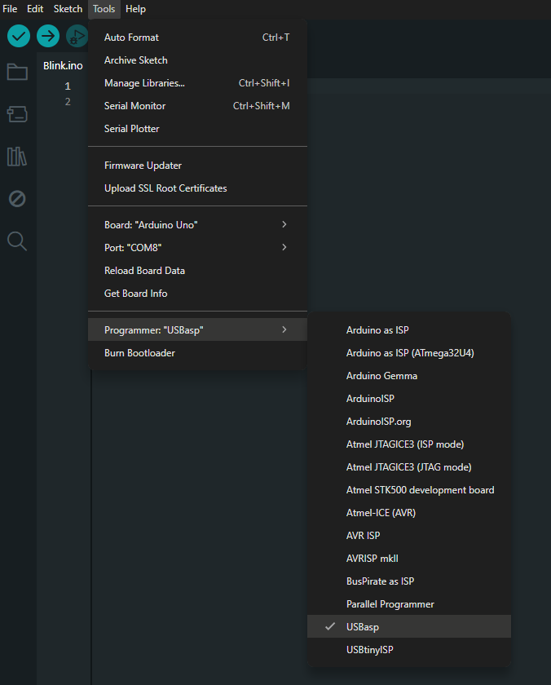This screenshot has width=551, height=685.
Task: Open the Sketchbook folder icon
Action: pos(17,72)
